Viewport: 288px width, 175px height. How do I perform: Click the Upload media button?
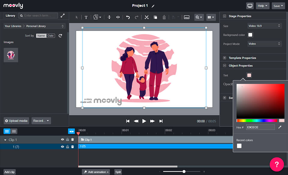tap(16, 121)
